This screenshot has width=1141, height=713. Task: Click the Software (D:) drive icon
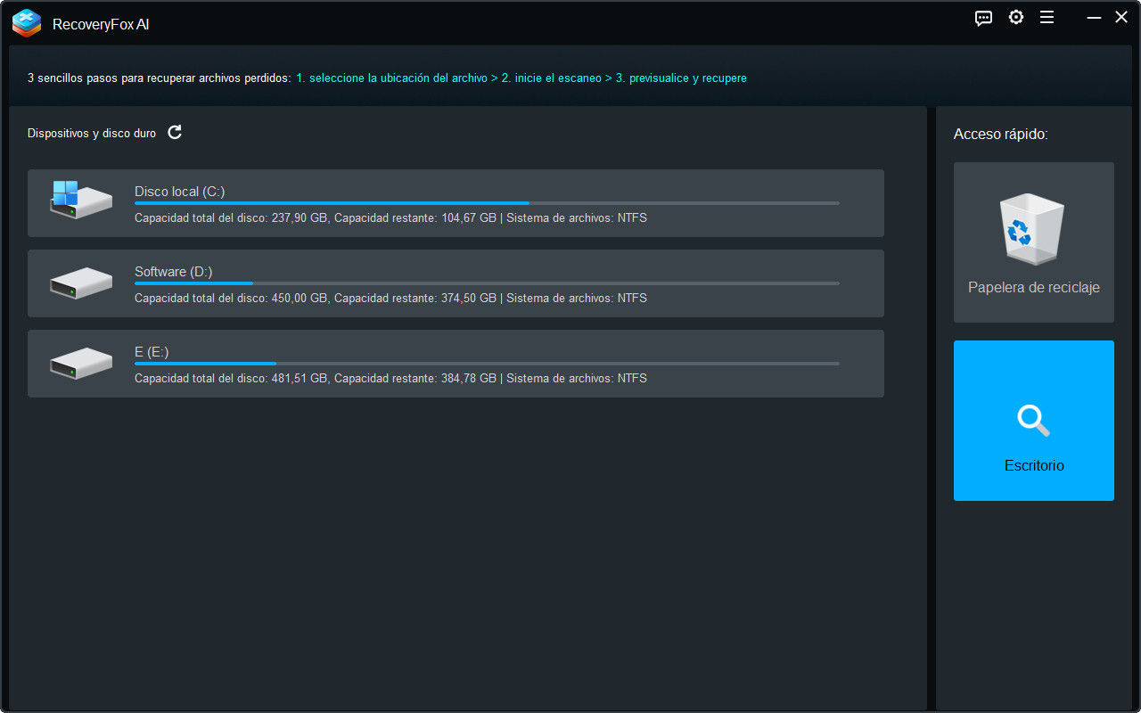click(x=80, y=283)
